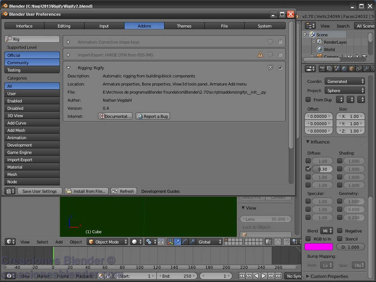Select the translate manipulator in the 3D header
The image size is (376, 282).
[177, 242]
